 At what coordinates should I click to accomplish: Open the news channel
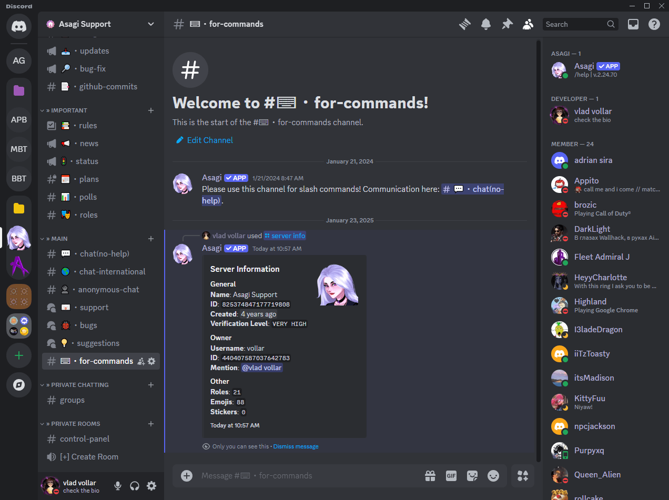coord(101,144)
